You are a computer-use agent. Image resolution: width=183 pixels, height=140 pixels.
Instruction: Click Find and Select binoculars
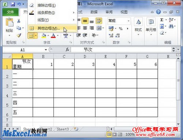coord(171,26)
